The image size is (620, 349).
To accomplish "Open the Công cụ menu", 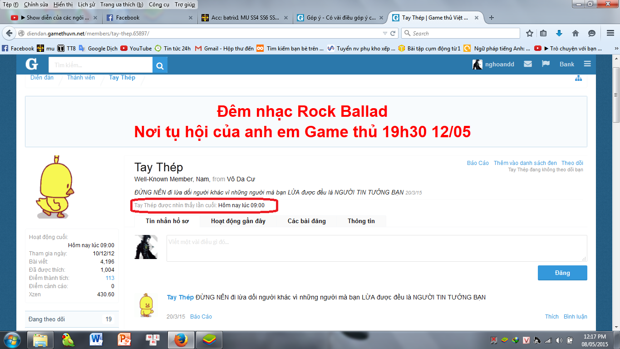I will [x=159, y=5].
